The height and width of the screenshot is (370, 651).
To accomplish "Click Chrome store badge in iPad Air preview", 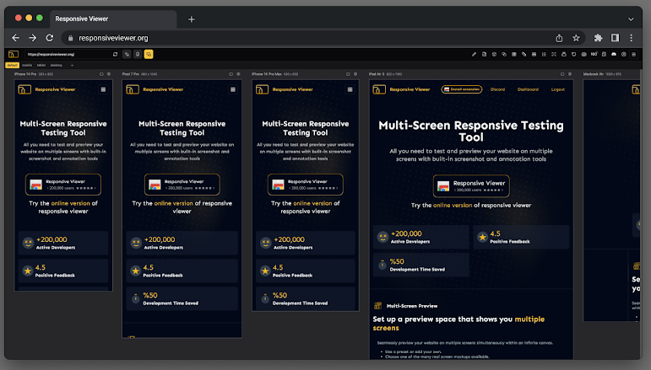I will pos(471,186).
